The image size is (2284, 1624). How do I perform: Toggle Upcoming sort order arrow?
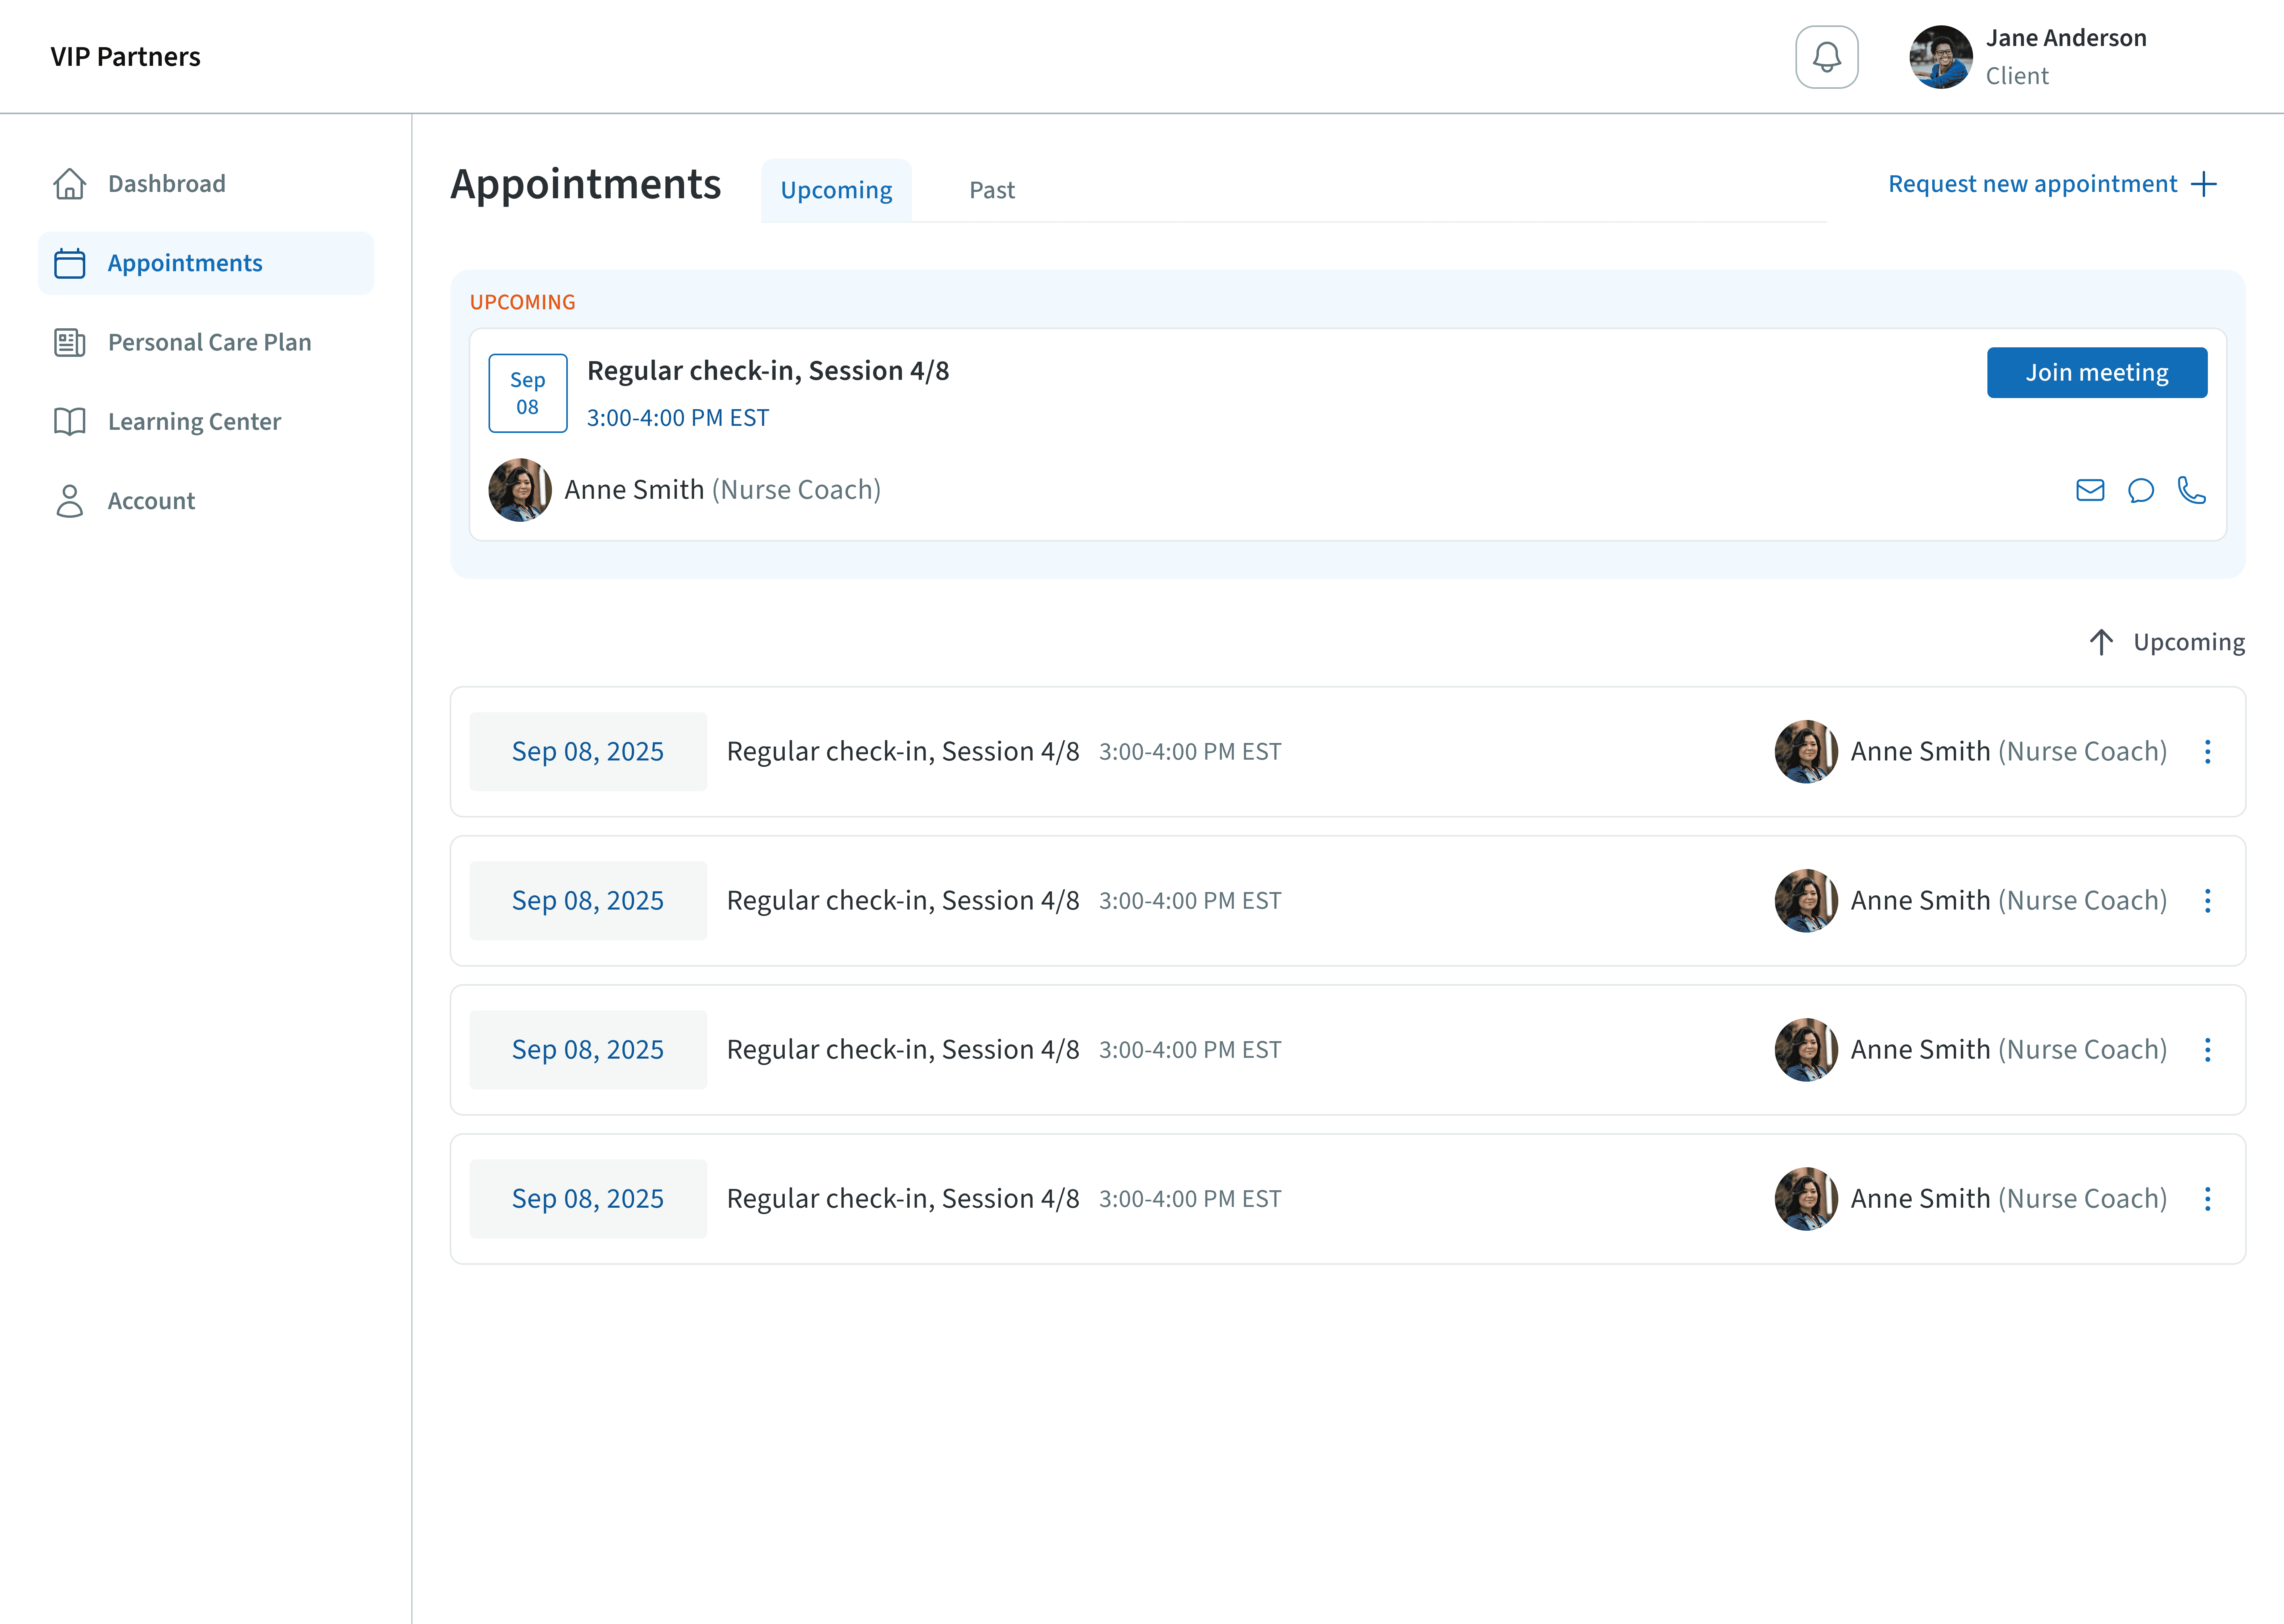tap(2101, 642)
